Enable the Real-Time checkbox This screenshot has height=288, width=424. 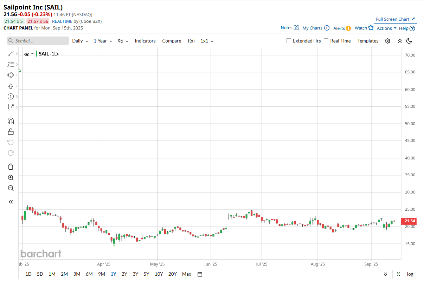point(326,41)
